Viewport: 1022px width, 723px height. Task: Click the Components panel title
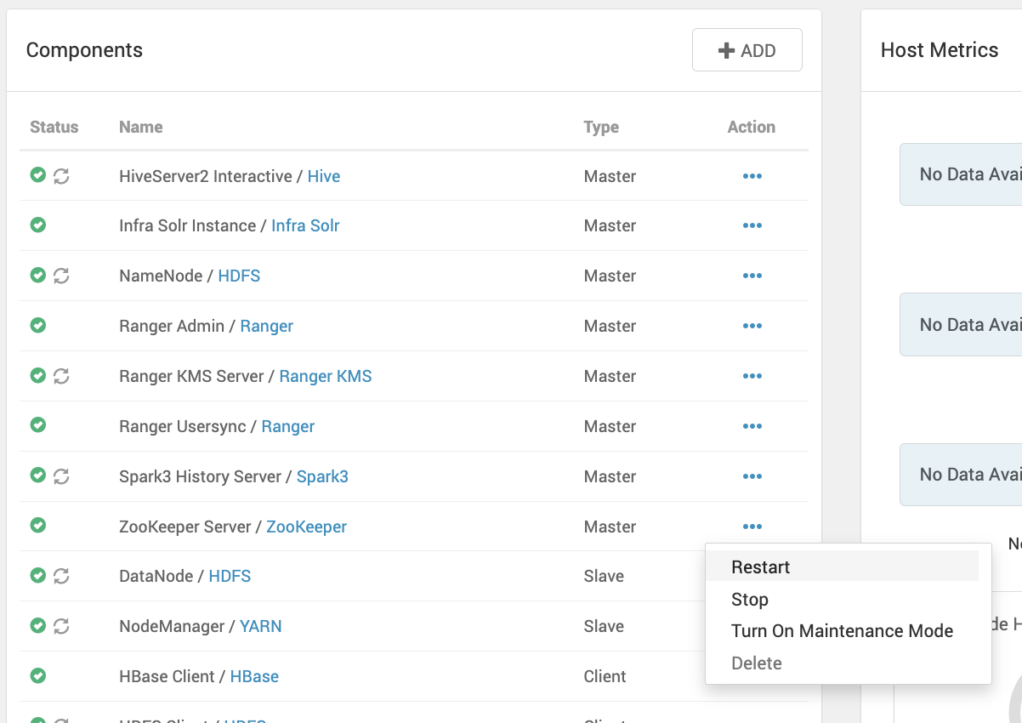click(x=84, y=50)
